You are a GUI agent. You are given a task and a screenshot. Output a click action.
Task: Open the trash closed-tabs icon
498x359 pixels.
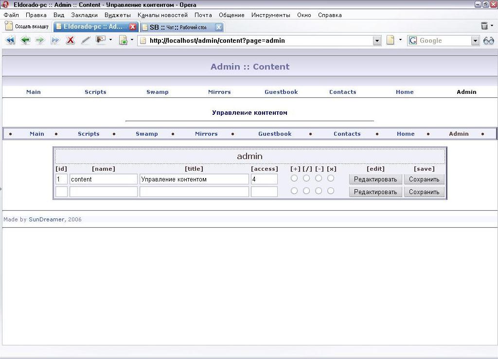[x=484, y=26]
